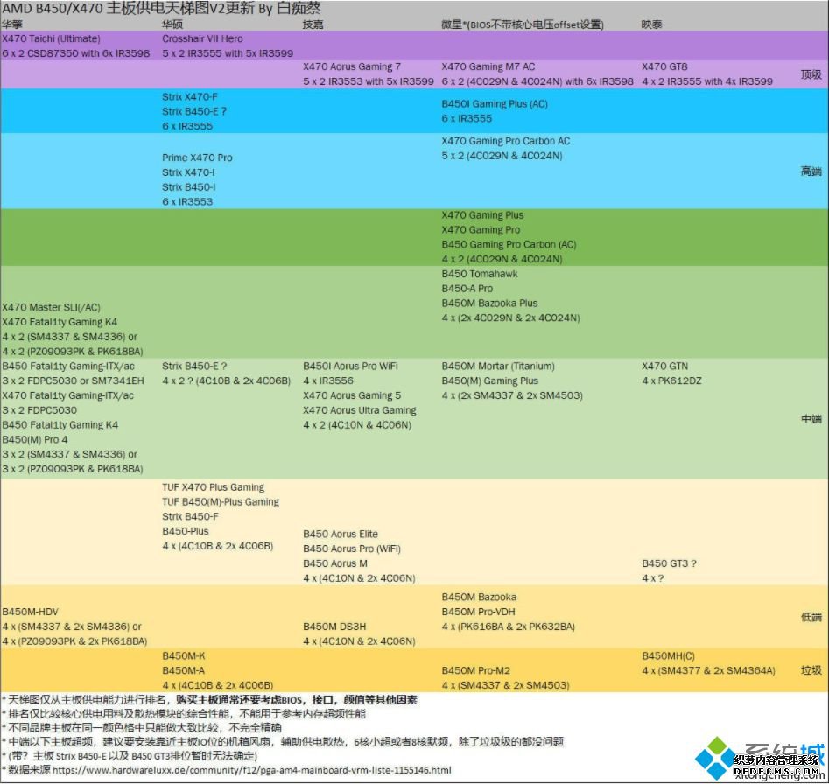The width and height of the screenshot is (829, 784).
Task: Click the 'B450M DS3H' entry
Action: 334,626
